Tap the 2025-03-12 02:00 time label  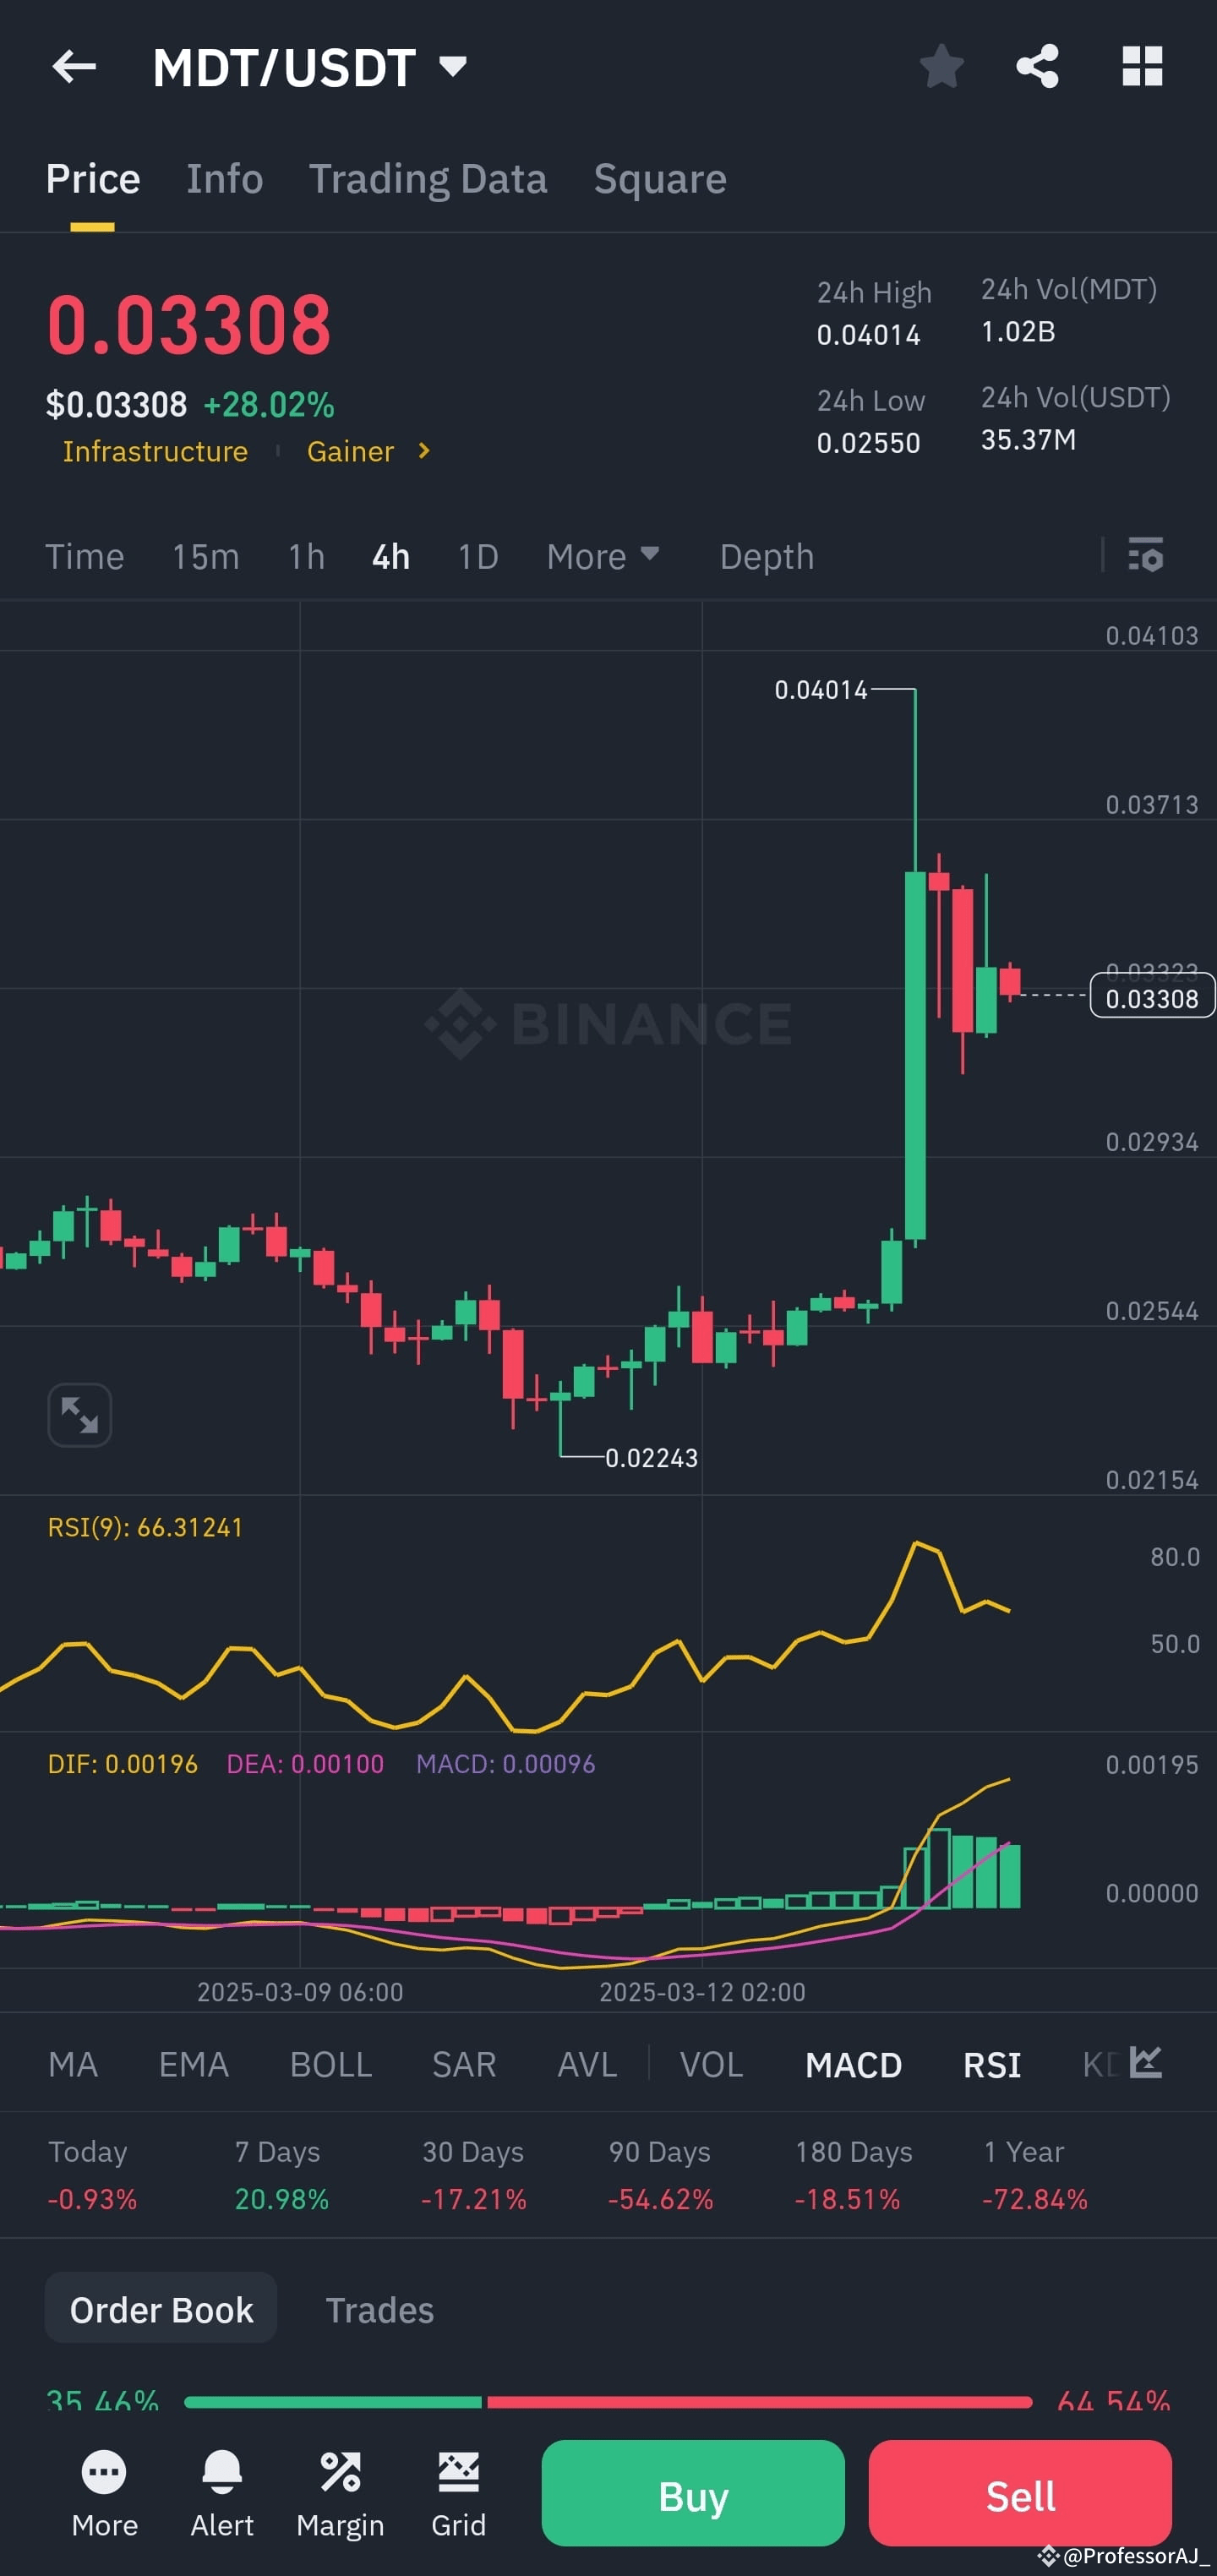[702, 1992]
